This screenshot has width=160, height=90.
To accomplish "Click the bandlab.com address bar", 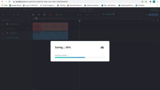I will (76, 2).
